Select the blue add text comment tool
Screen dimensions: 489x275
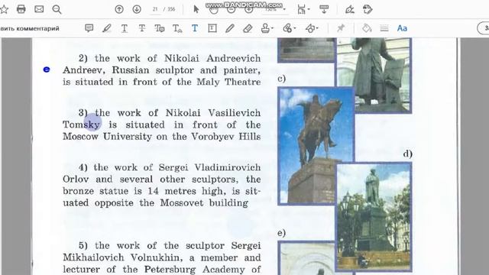click(195, 28)
